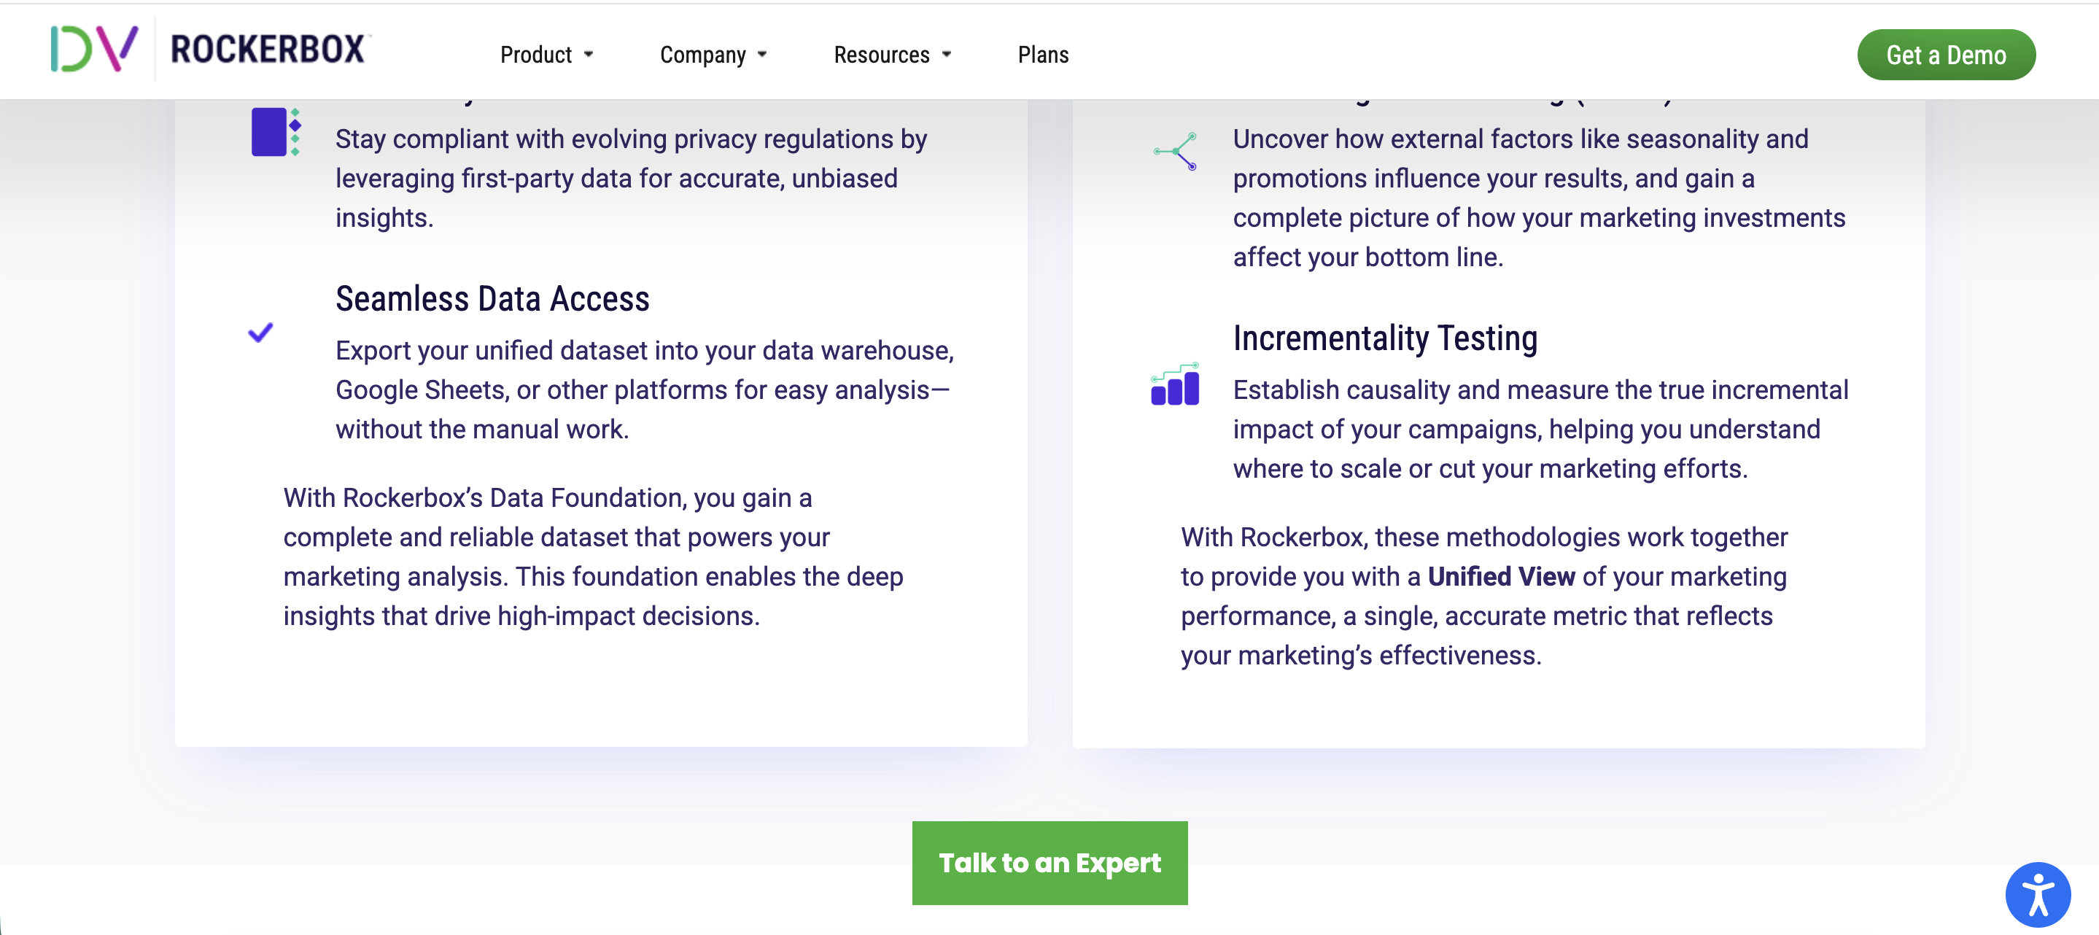
Task: Click the DV logo icon
Action: click(x=93, y=49)
